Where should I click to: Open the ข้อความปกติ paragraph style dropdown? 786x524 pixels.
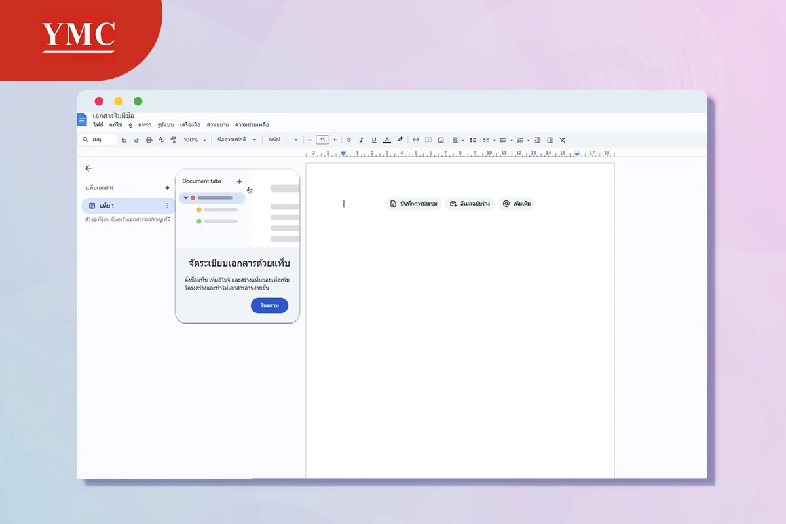(x=236, y=140)
